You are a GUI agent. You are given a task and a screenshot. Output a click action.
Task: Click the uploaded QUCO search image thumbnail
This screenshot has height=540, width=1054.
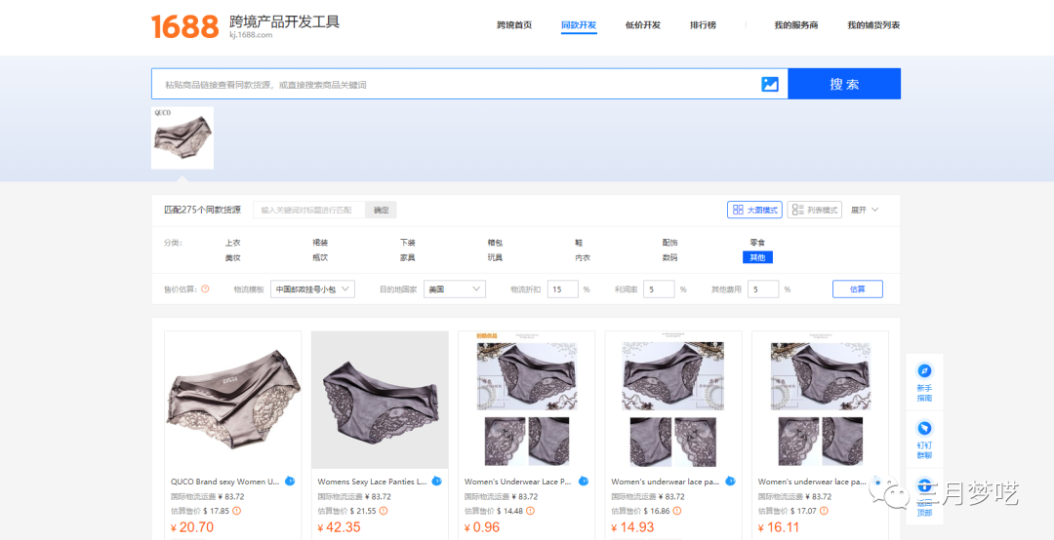click(x=182, y=137)
